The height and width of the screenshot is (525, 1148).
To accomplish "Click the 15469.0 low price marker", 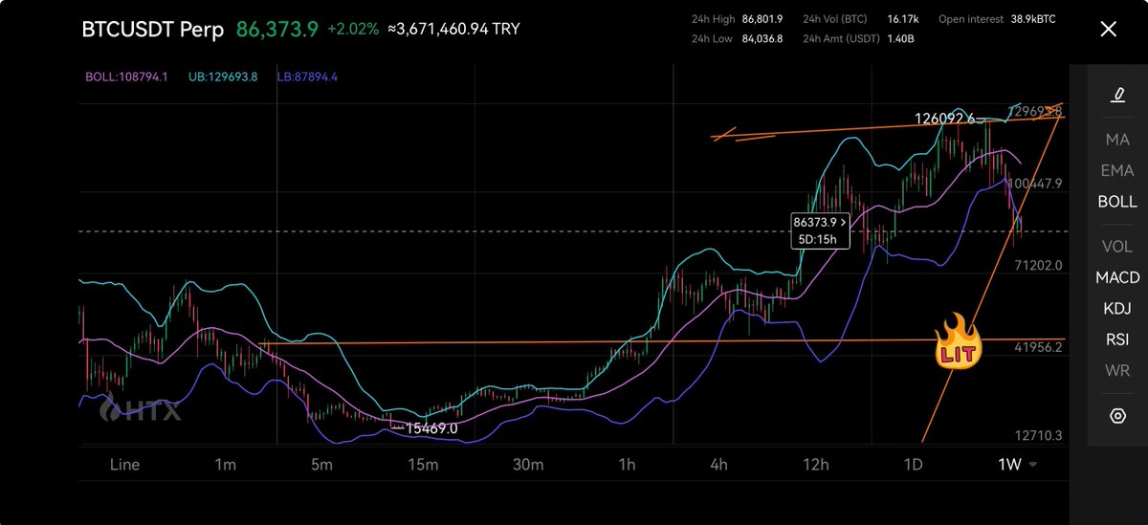I will click(431, 428).
